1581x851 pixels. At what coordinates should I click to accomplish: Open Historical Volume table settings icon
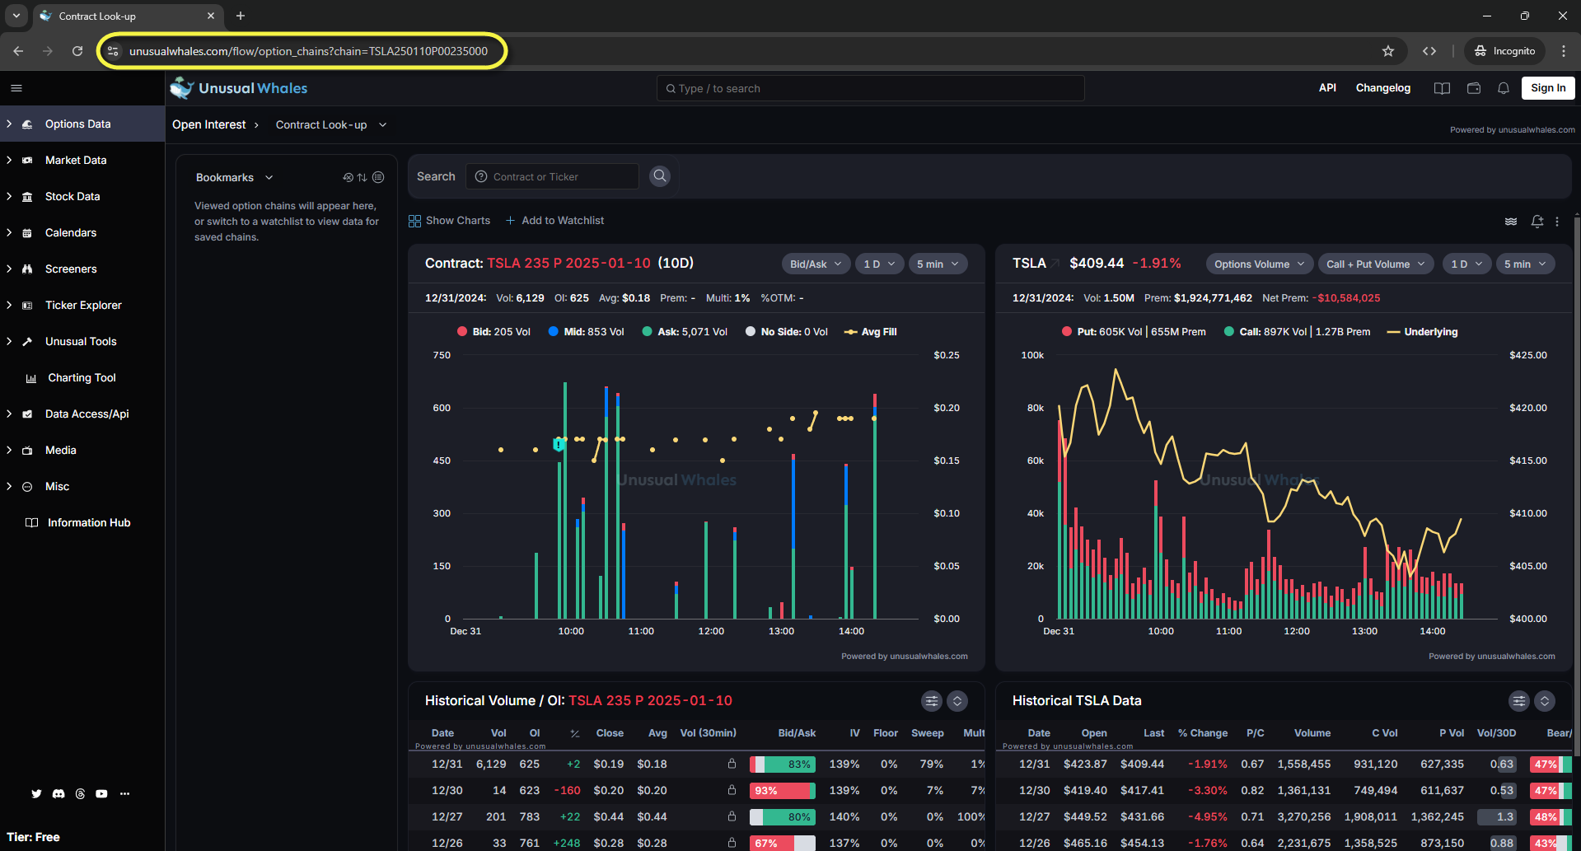932,701
